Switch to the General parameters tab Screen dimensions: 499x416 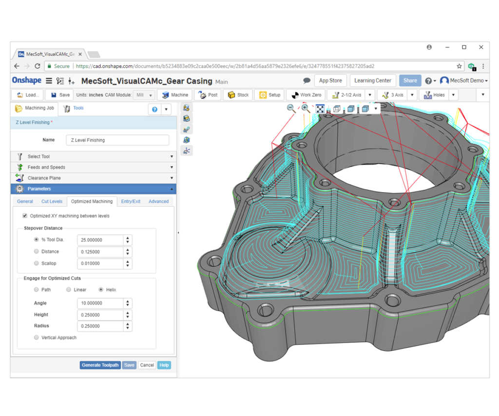click(x=25, y=201)
